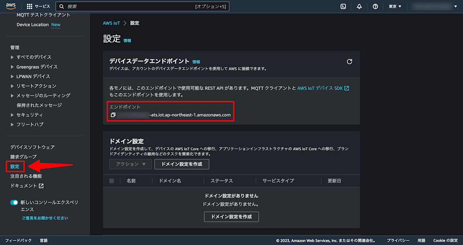This screenshot has width=463, height=245.
Task: Open ドキュメント external link
Action: coord(27,186)
